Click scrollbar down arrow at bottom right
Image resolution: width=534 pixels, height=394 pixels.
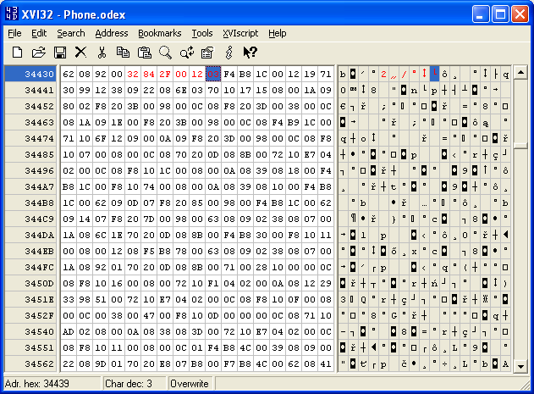[520, 366]
